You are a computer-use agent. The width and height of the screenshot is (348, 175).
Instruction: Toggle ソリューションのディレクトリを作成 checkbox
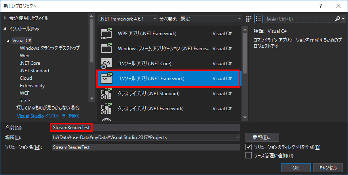click(x=249, y=147)
